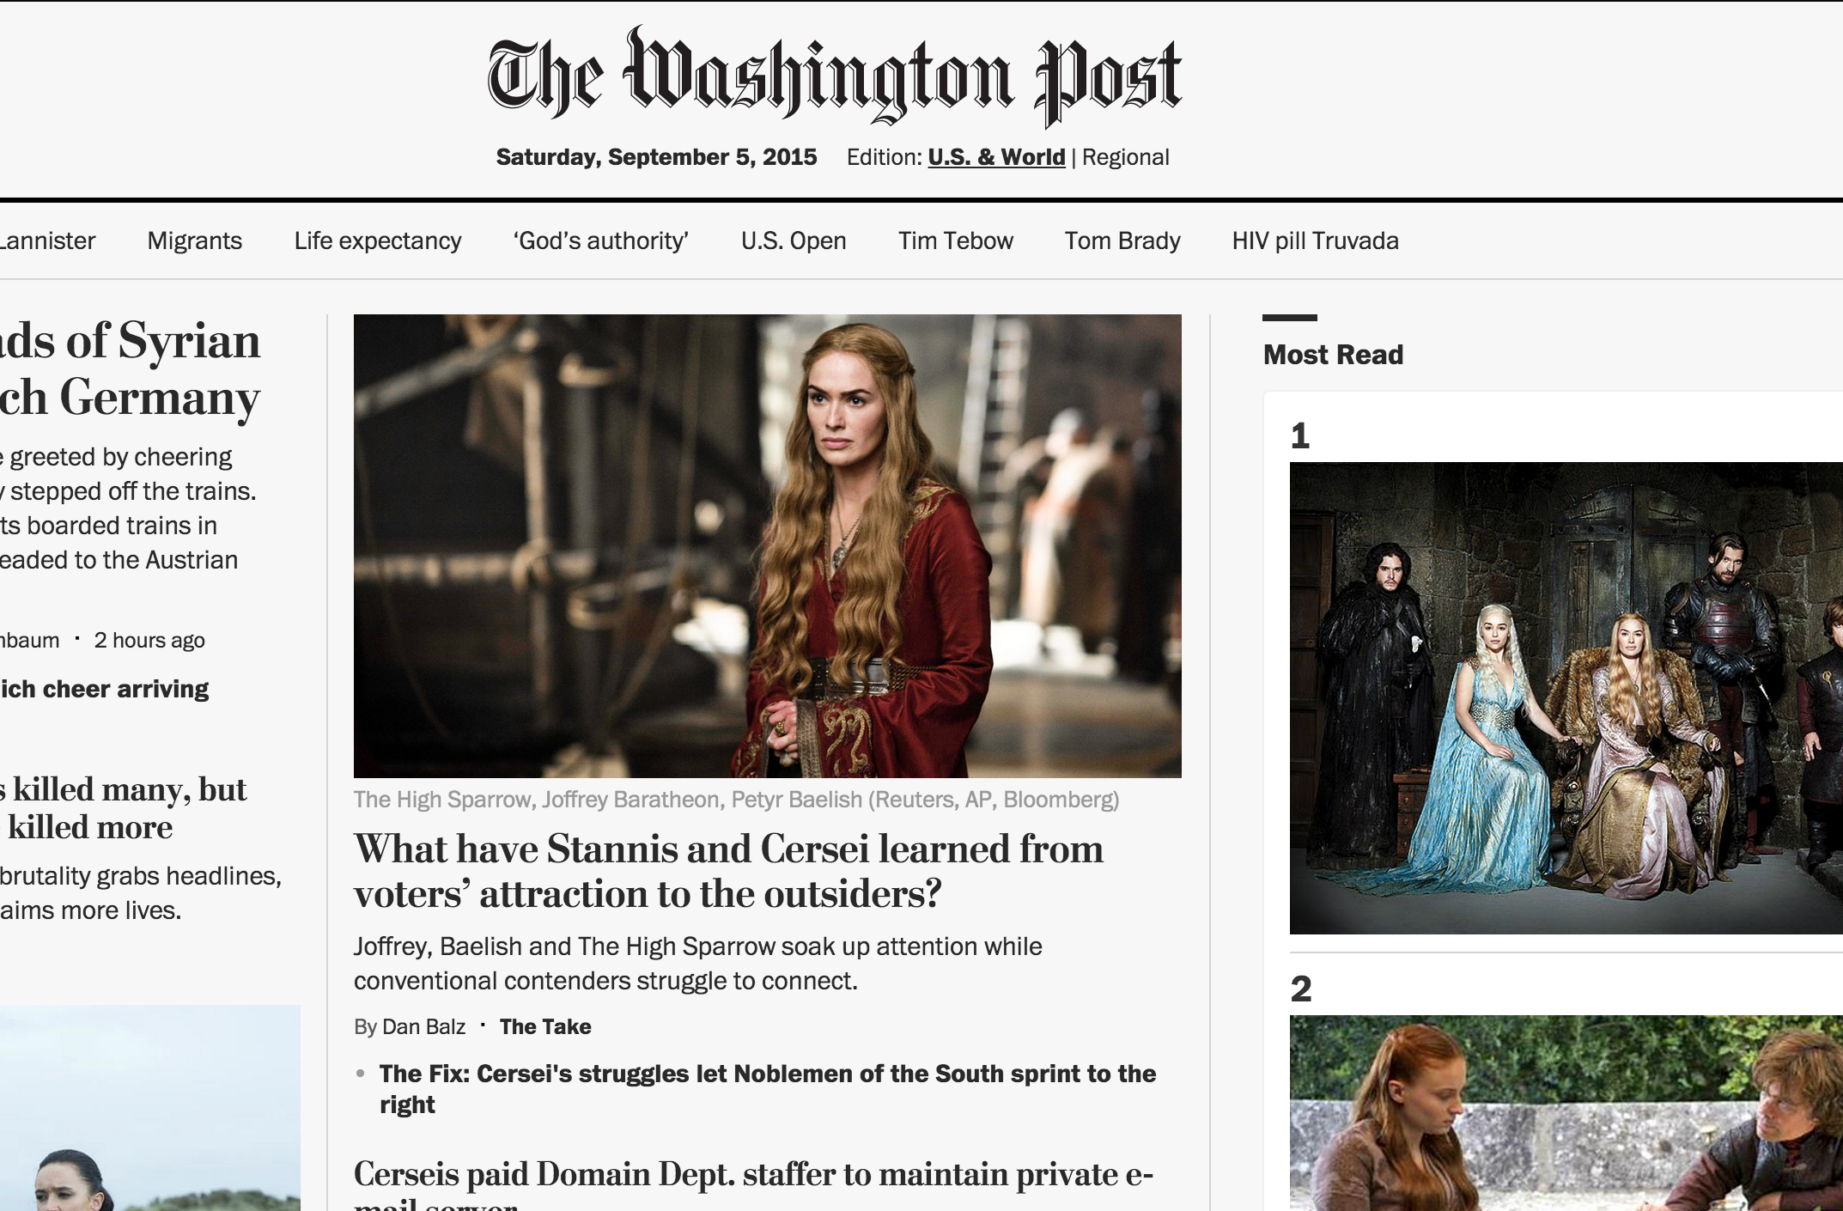Image resolution: width=1843 pixels, height=1211 pixels.
Task: Go to the 'God's authority' topic
Action: click(601, 240)
